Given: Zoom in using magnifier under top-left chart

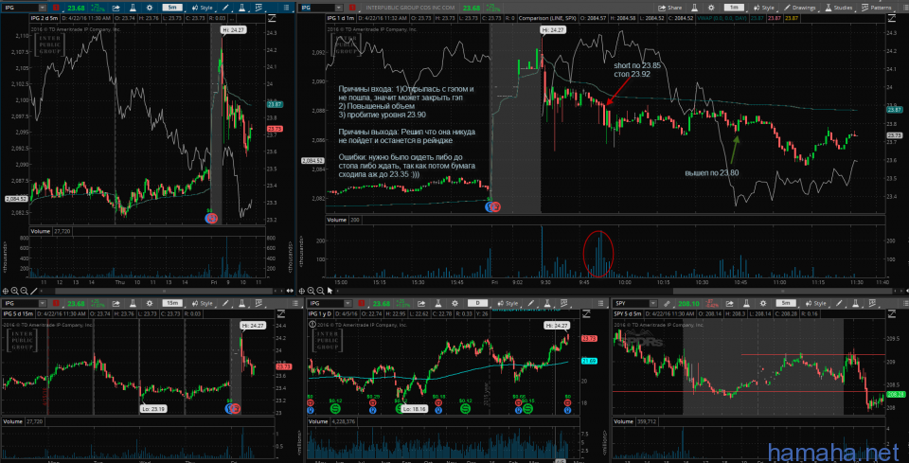Looking at the screenshot, I should pos(14,291).
